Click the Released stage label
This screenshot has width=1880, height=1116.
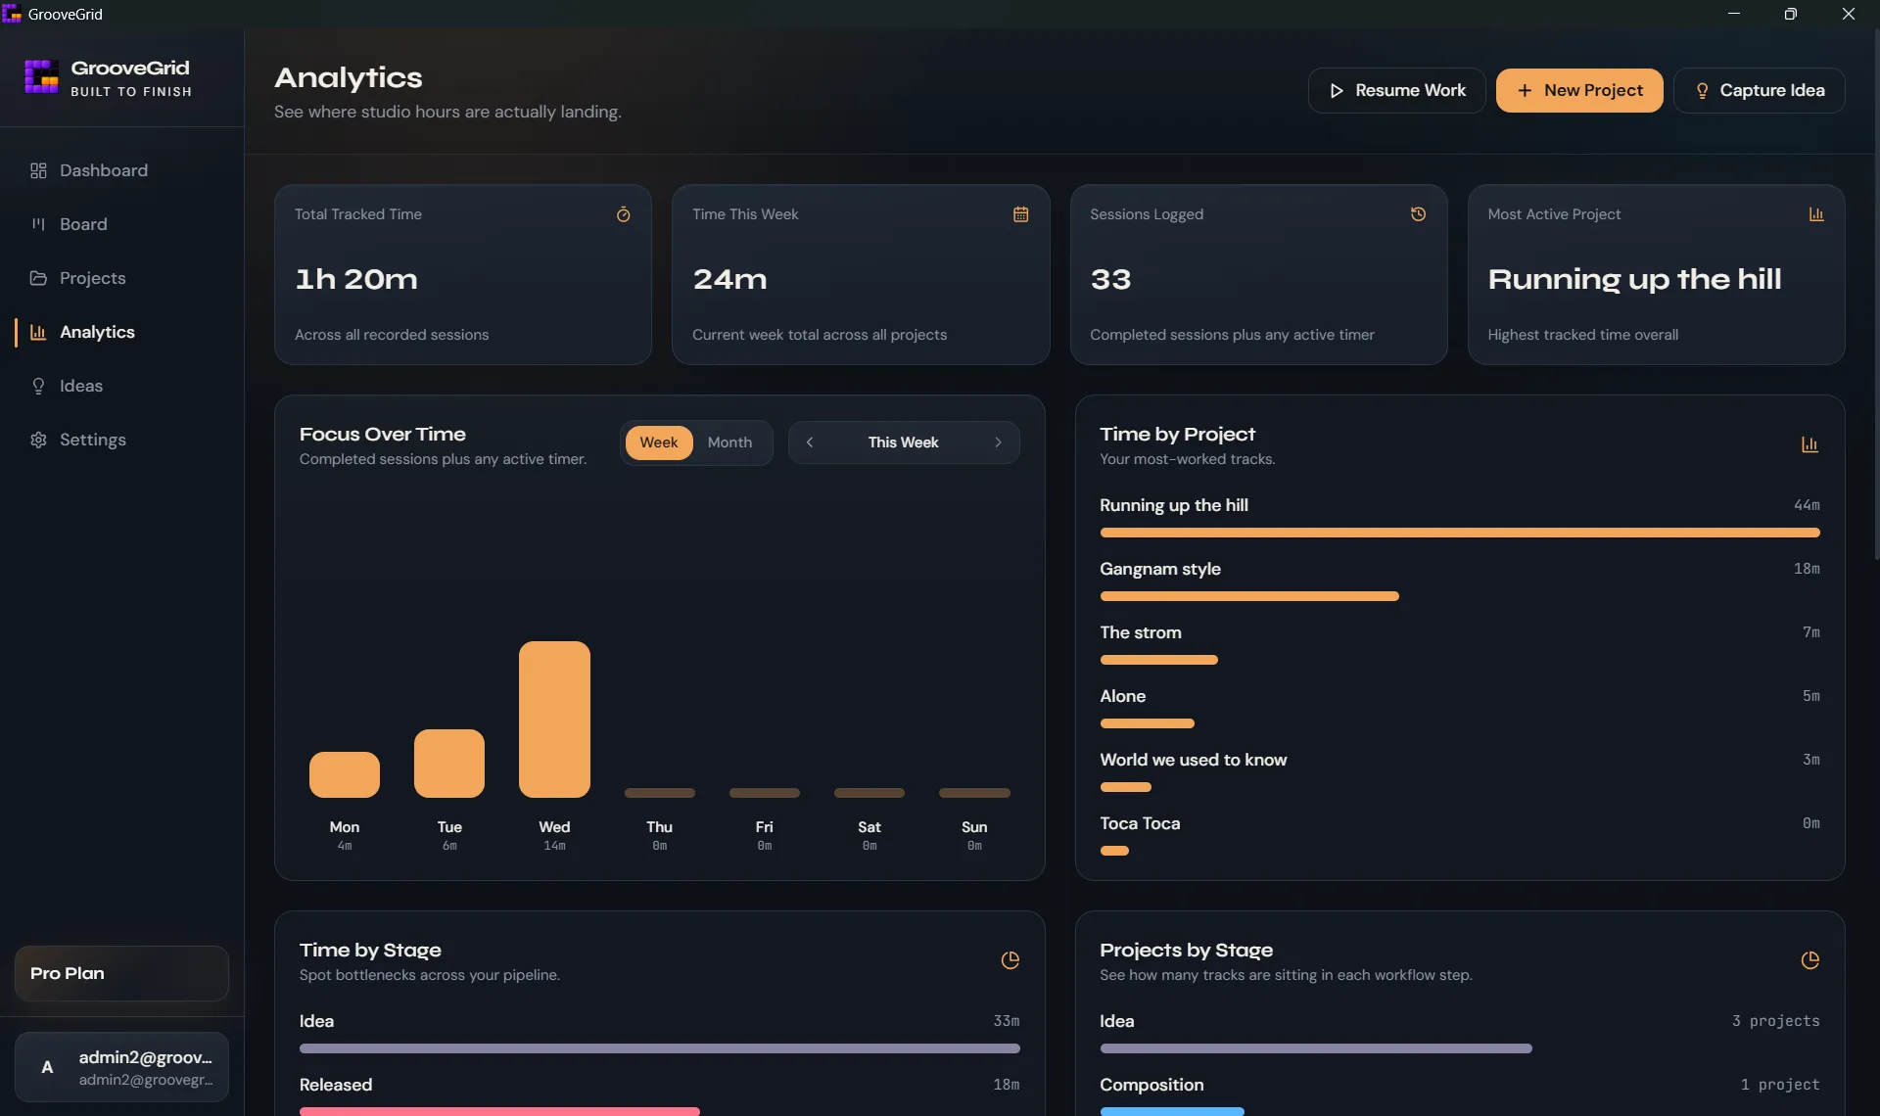(x=336, y=1085)
